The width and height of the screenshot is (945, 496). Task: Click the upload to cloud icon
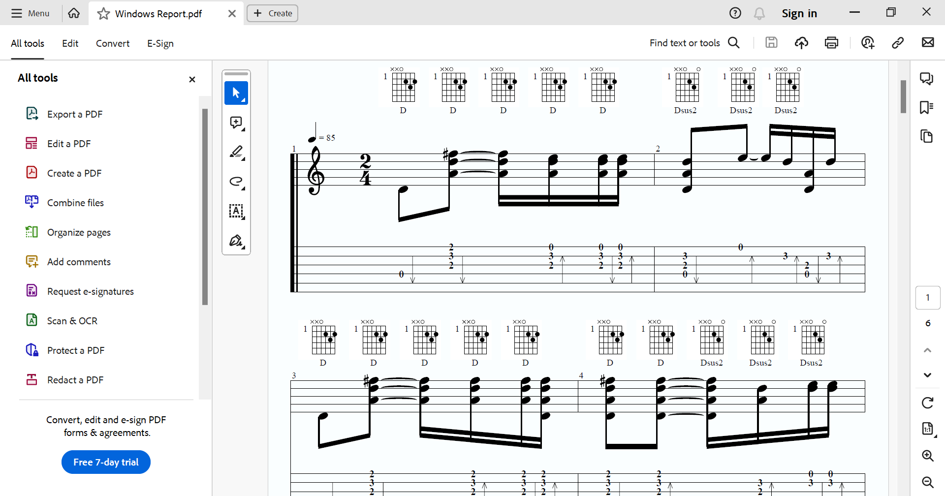tap(801, 43)
